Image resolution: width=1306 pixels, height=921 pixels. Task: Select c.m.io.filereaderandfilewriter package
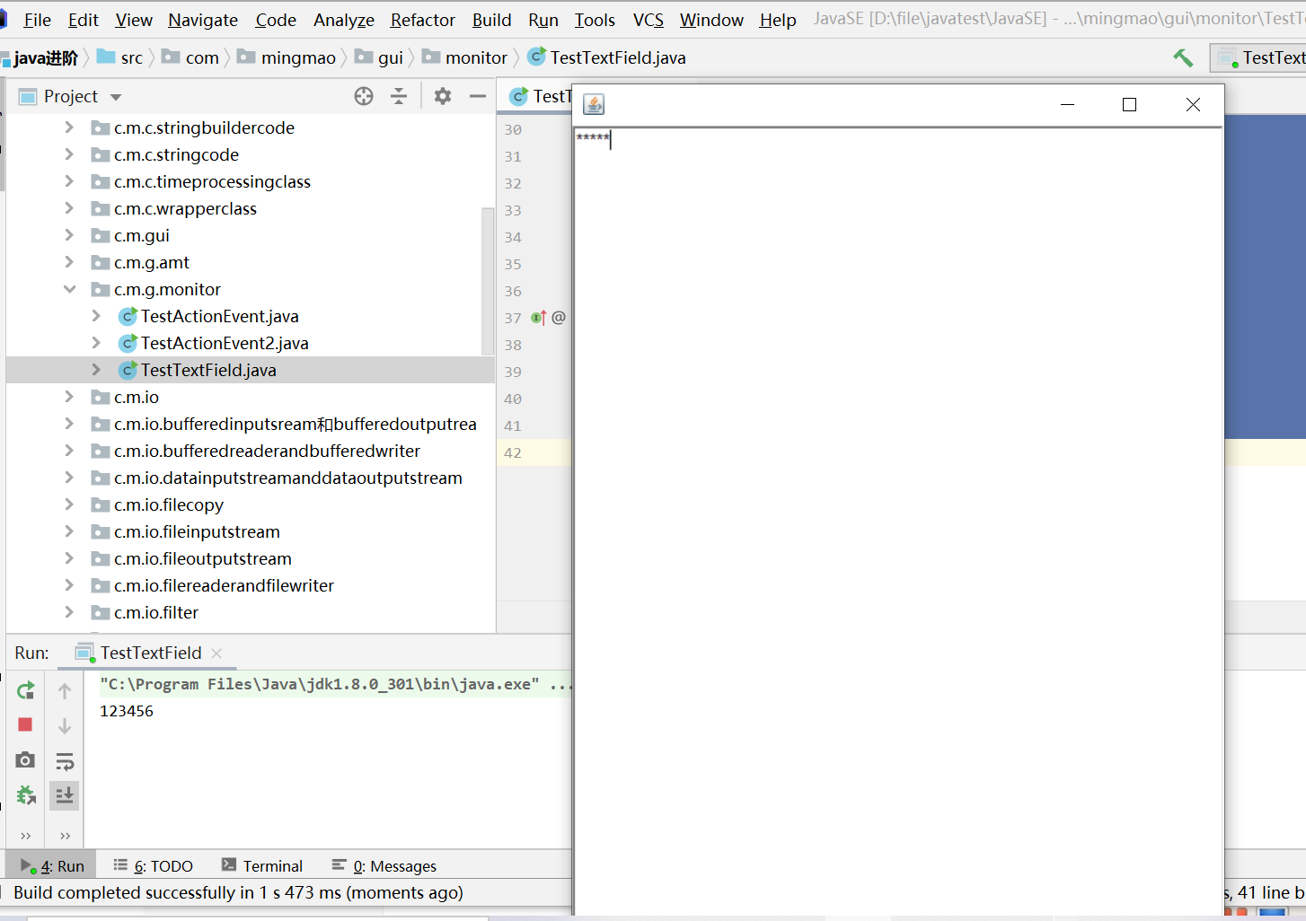pyautogui.click(x=224, y=585)
